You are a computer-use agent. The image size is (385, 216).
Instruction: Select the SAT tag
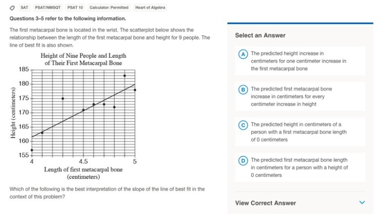24,7
